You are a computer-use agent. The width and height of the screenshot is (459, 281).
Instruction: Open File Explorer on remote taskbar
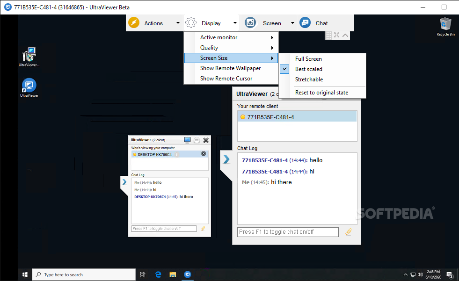coord(173,274)
